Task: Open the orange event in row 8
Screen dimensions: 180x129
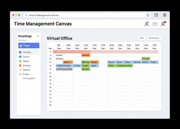Action: click(86, 55)
